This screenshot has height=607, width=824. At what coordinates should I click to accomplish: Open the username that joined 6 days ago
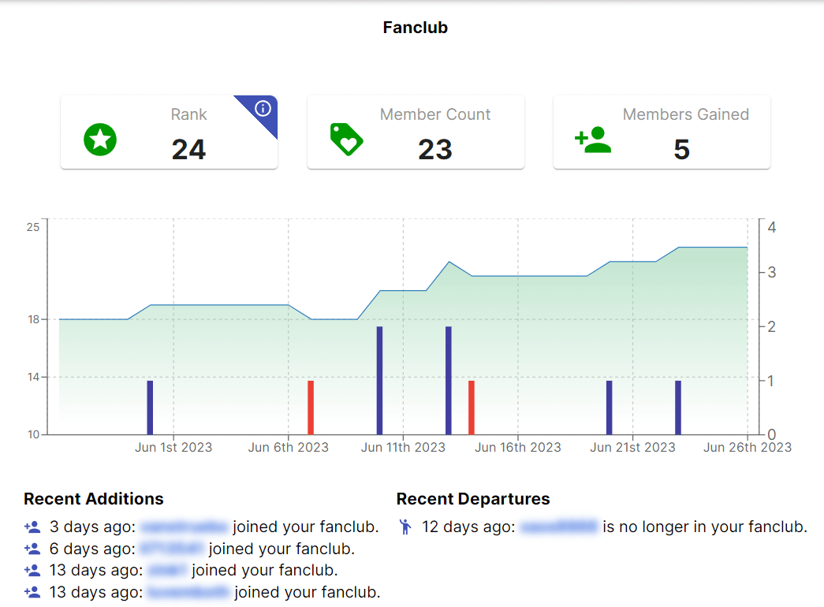click(173, 549)
